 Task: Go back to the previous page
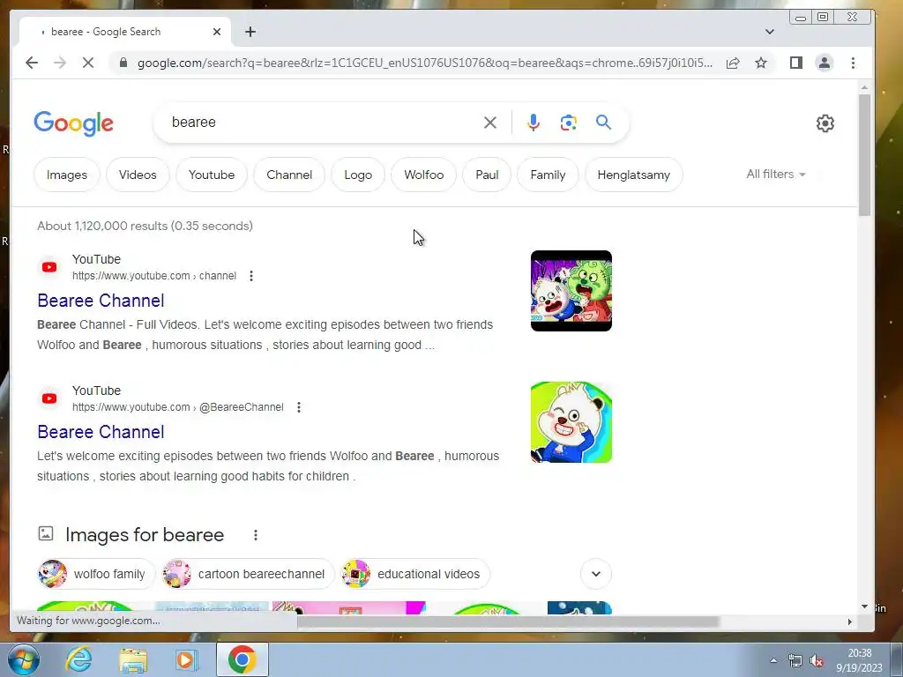click(32, 63)
